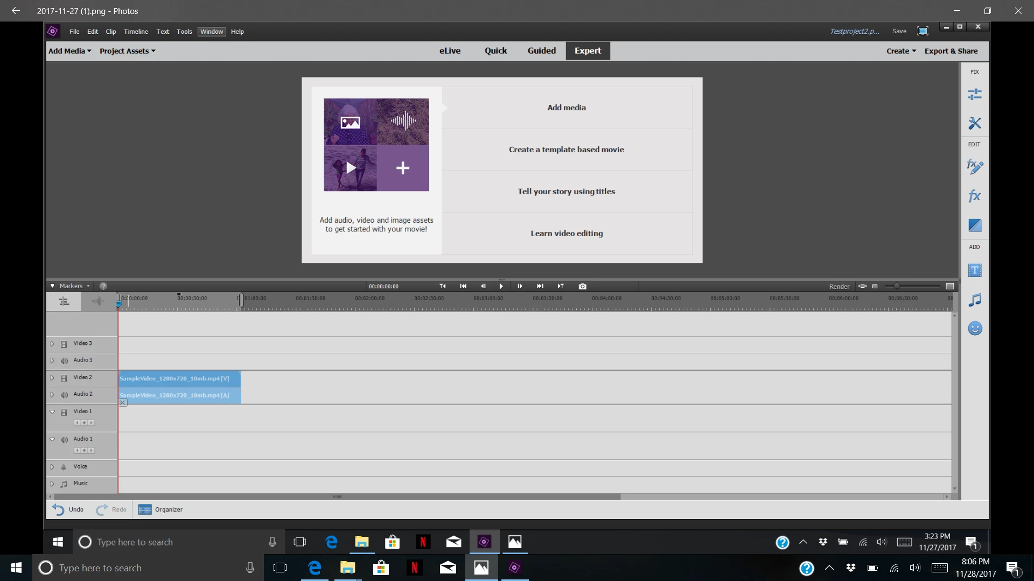The height and width of the screenshot is (581, 1034).
Task: Open the Titles and Text icon
Action: (x=974, y=271)
